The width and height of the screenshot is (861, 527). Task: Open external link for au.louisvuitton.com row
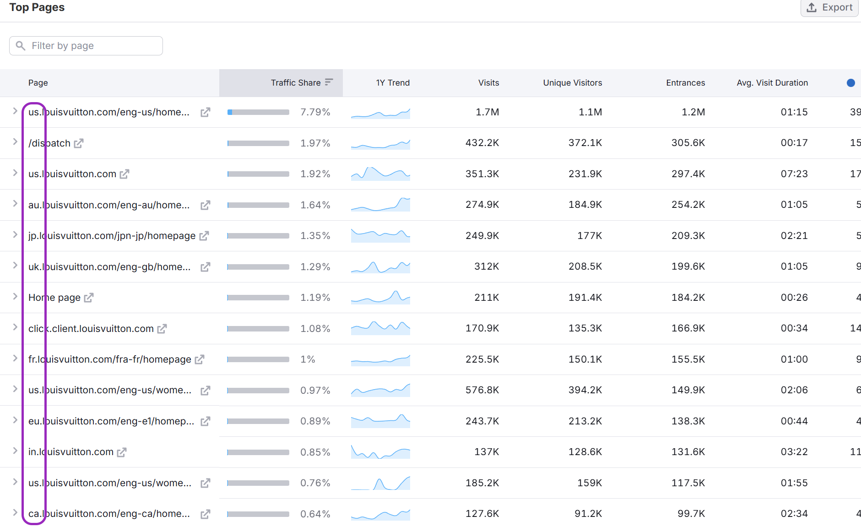pyautogui.click(x=206, y=205)
